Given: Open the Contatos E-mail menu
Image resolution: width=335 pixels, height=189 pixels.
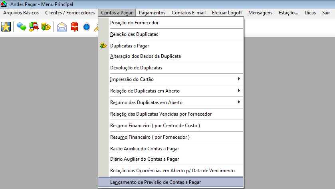Looking at the screenshot, I should 188,13.
